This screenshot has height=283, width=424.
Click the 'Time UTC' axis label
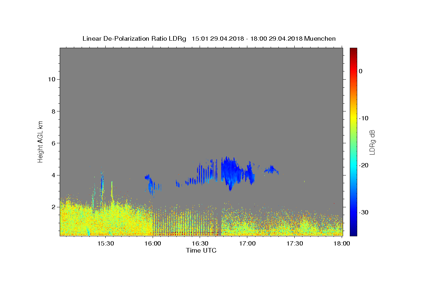pos(201,250)
